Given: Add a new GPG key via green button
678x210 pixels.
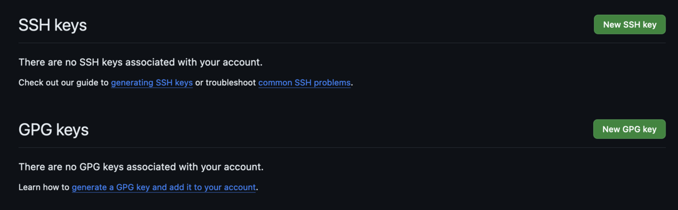Looking at the screenshot, I should pyautogui.click(x=629, y=129).
